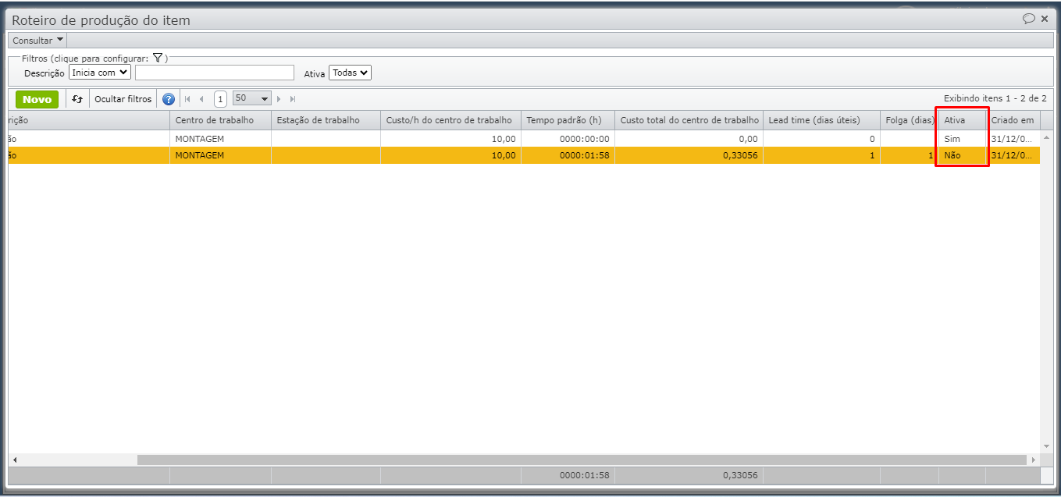
Task: Click the comment bubble icon in title bar
Action: [1029, 19]
